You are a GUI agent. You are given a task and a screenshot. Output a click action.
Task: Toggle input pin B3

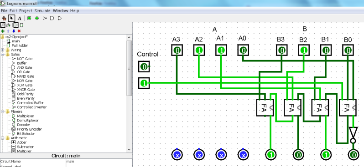tap(282, 50)
